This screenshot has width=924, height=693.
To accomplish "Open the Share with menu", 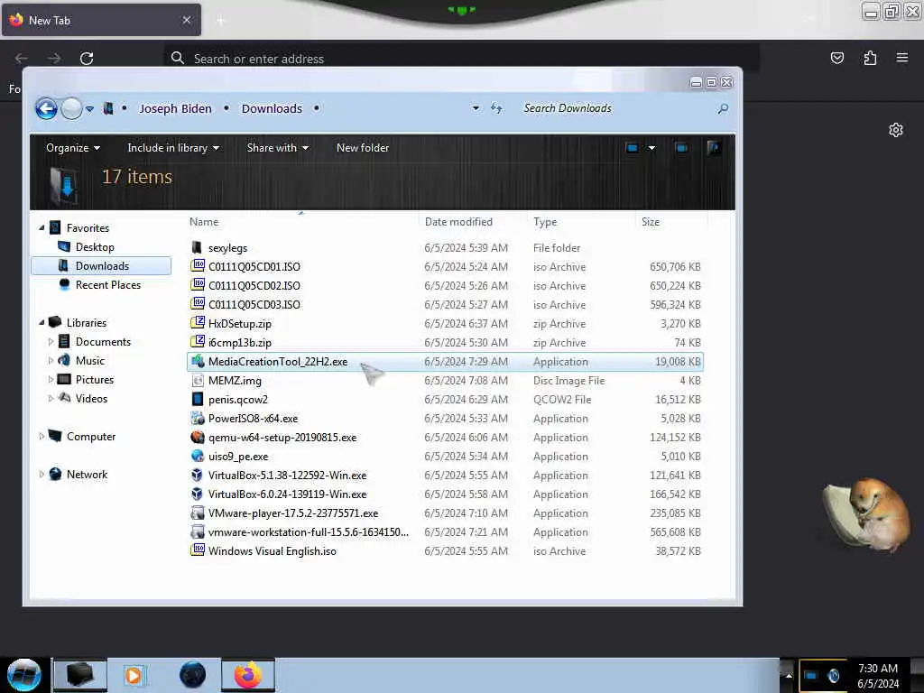I will [x=278, y=148].
